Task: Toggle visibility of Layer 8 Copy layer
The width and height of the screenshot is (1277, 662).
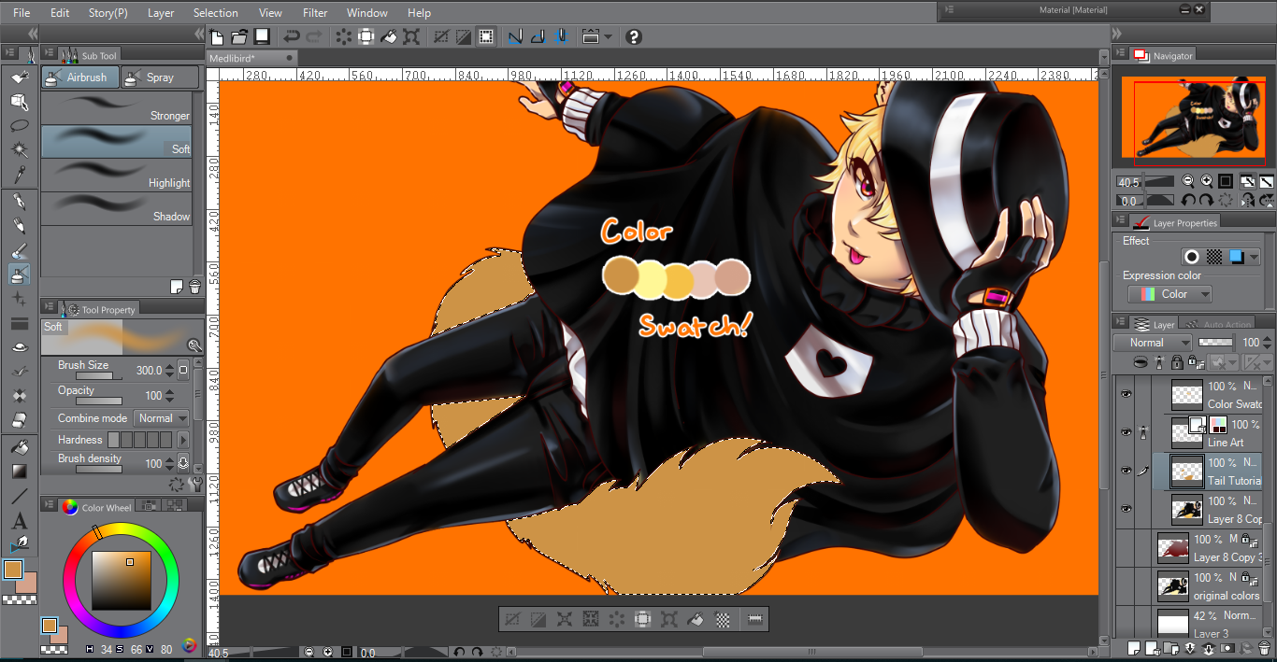Action: tap(1126, 509)
